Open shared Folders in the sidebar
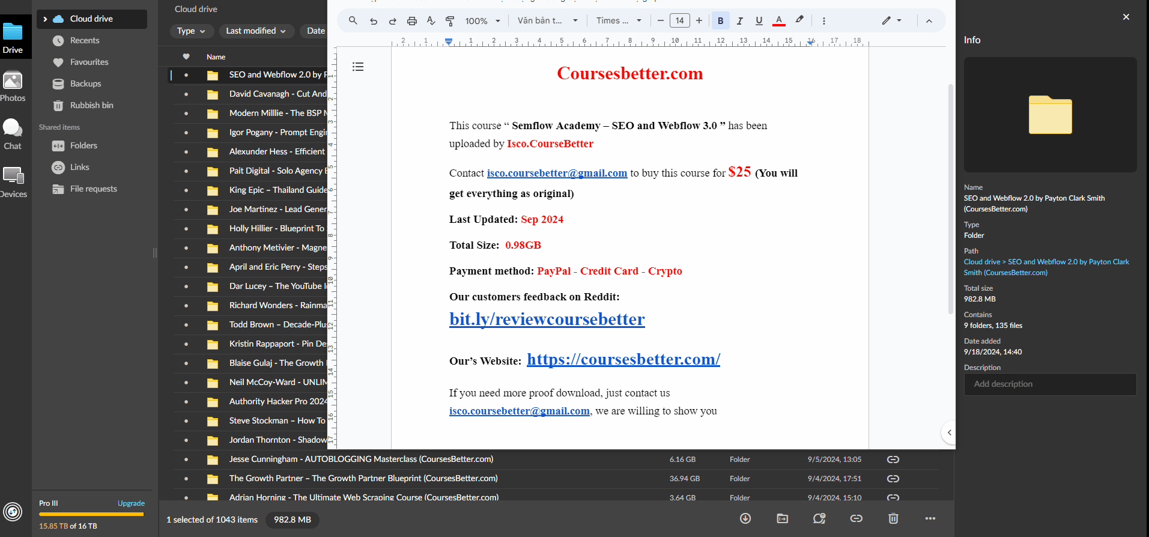Image resolution: width=1149 pixels, height=537 pixels. [x=83, y=146]
